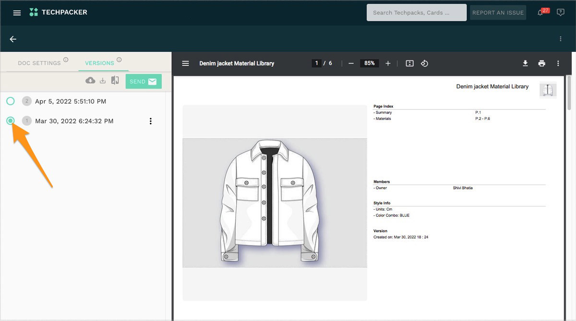This screenshot has height=321, width=576.
Task: Rotate the PDF page
Action: click(x=424, y=63)
